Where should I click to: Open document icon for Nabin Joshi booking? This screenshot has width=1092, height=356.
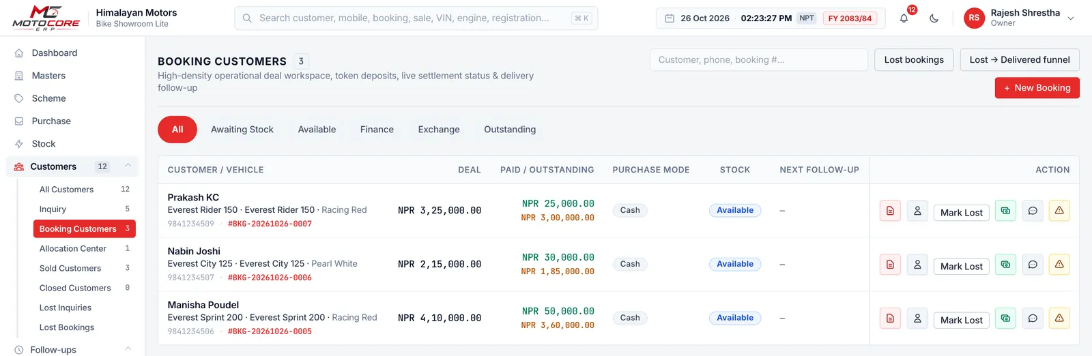[x=890, y=265]
